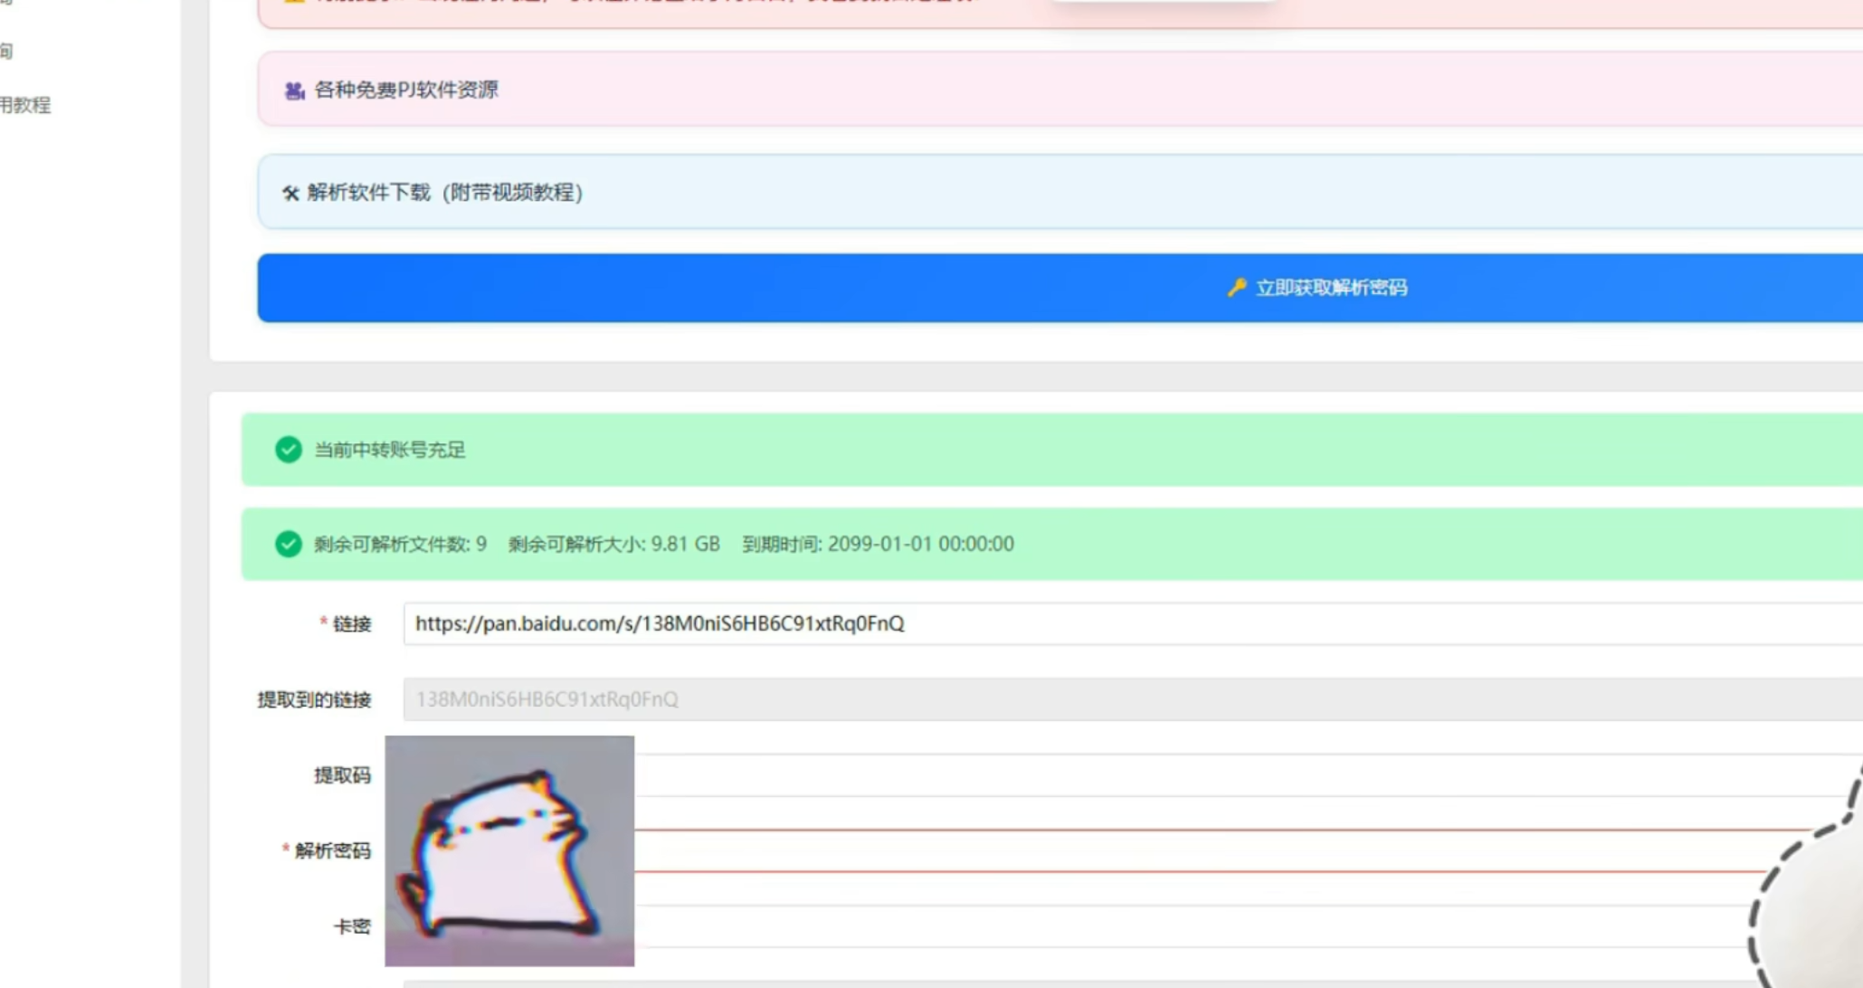Image resolution: width=1863 pixels, height=988 pixels.
Task: Click the movie camera icon on PJ软件资源 banner
Action: click(294, 90)
